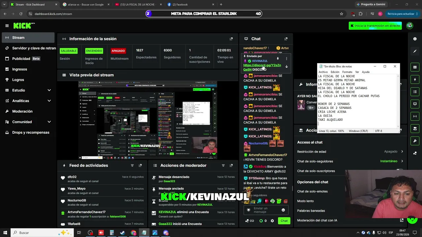Click Inicia la transmisión en directo button

click(x=375, y=26)
